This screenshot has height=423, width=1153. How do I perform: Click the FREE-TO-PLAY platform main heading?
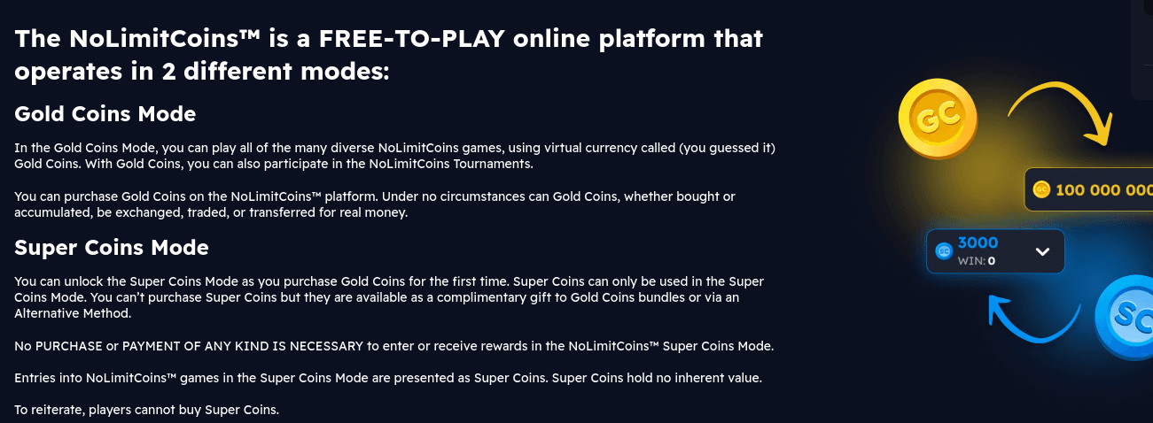pyautogui.click(x=388, y=55)
